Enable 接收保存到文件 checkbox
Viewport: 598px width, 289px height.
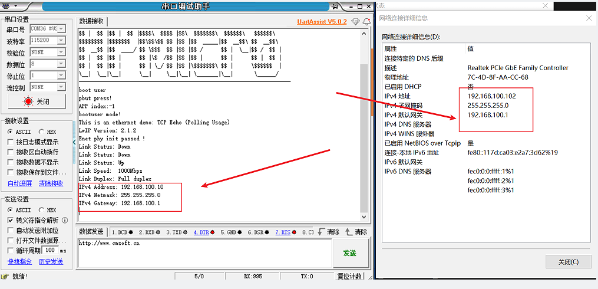(11, 172)
